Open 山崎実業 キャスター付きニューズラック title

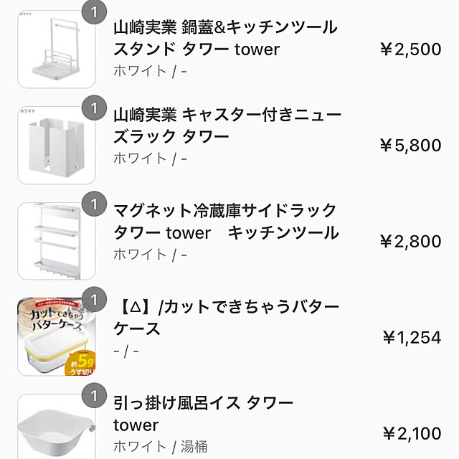point(227,126)
